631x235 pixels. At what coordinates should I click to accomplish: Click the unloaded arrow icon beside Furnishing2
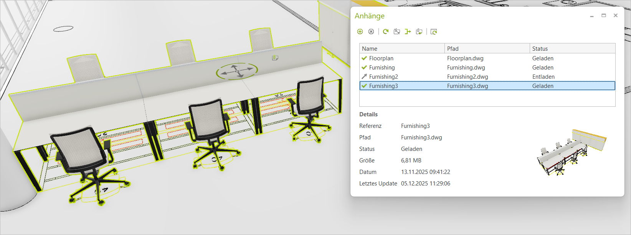(x=364, y=77)
